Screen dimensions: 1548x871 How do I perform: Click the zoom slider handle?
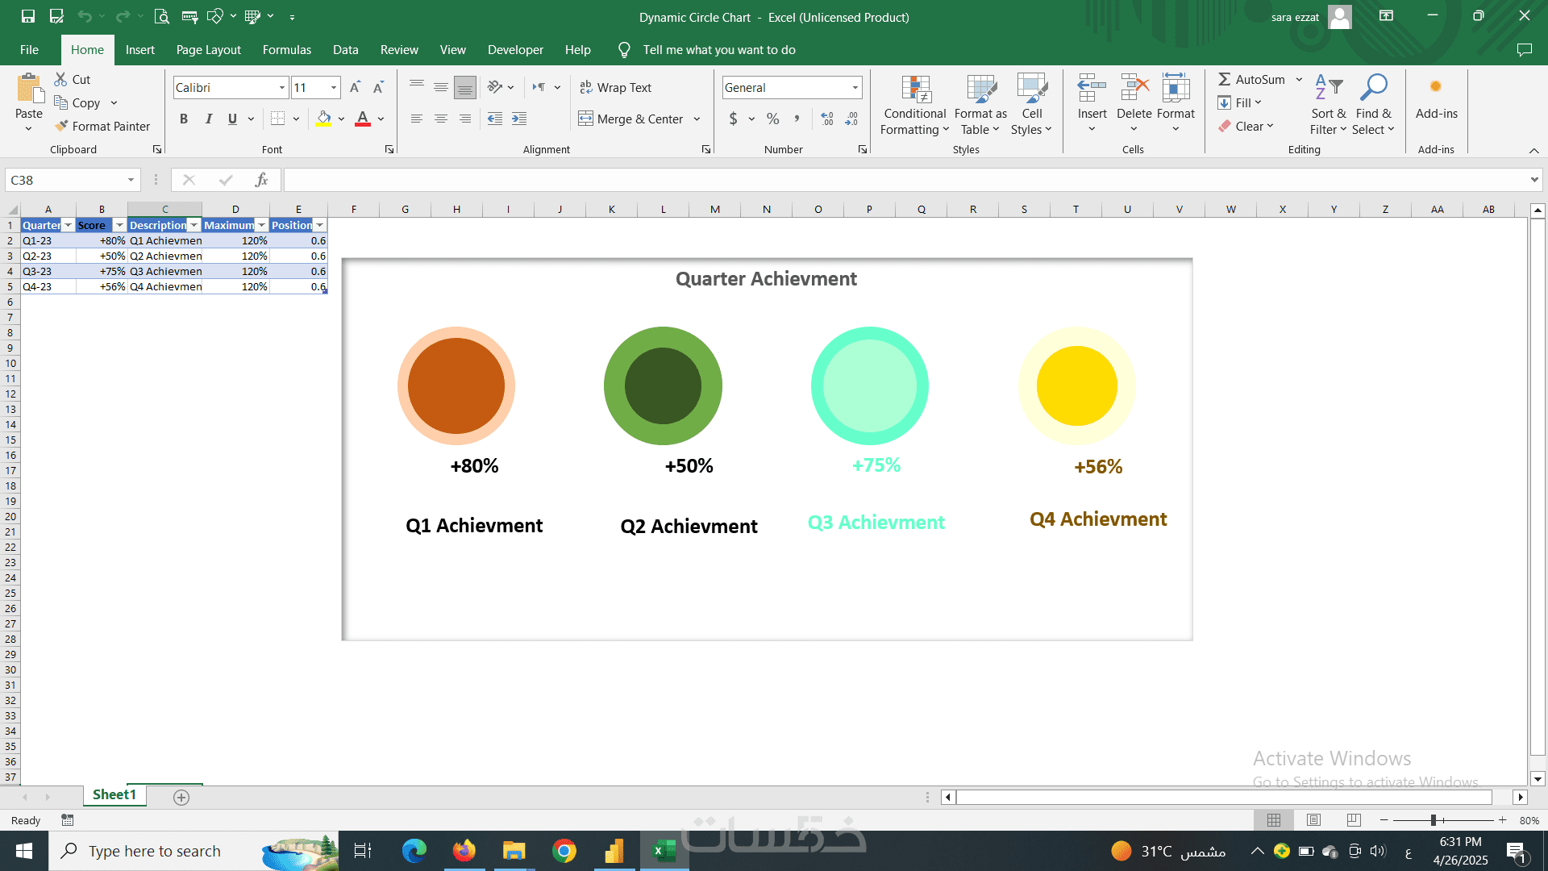pyautogui.click(x=1434, y=820)
